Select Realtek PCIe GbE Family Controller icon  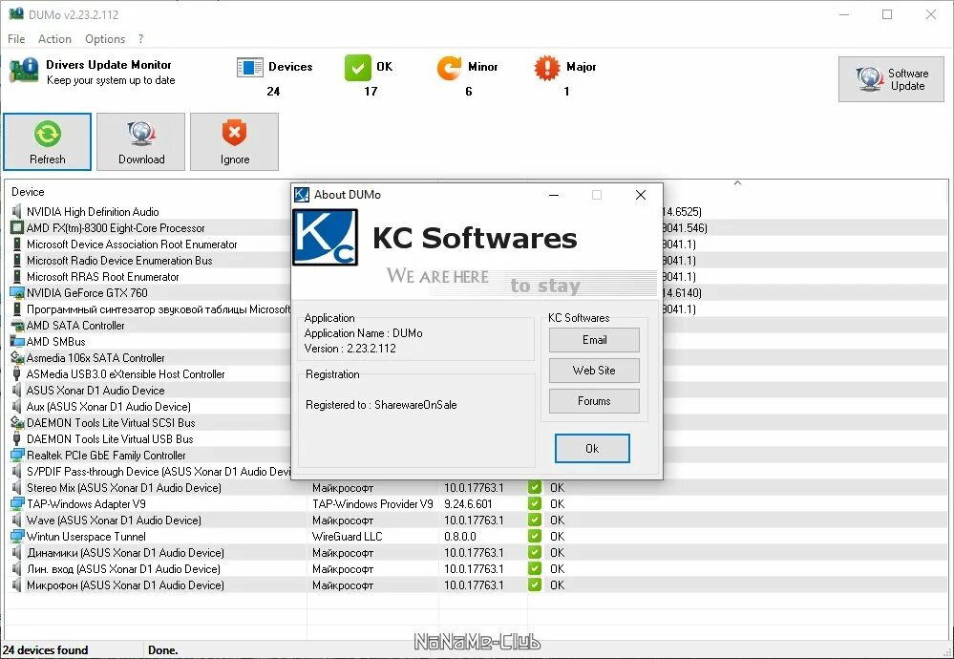pyautogui.click(x=17, y=456)
